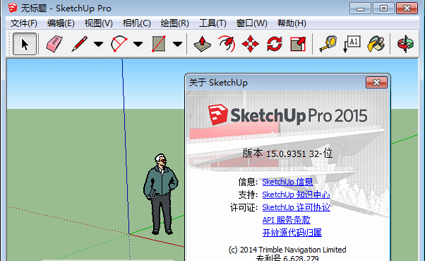Select the Scale tool
The height and width of the screenshot is (261, 425).
pos(298,44)
